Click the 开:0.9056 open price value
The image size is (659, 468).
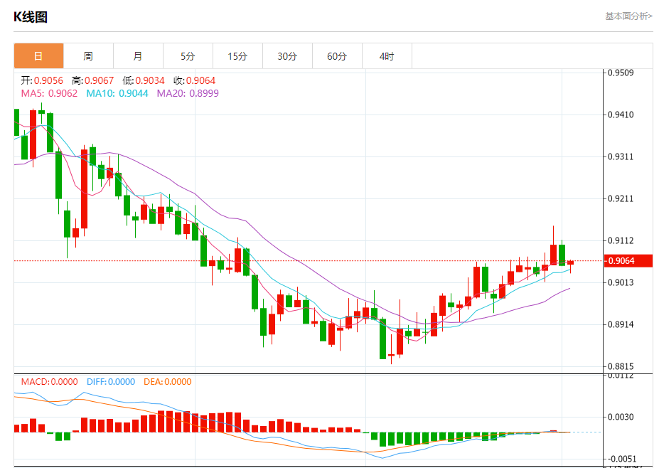pos(42,80)
